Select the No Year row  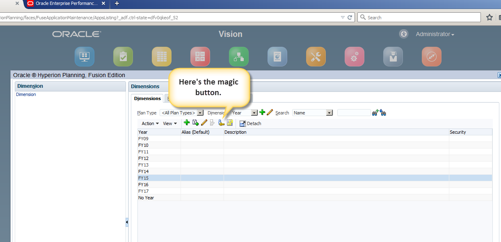[x=315, y=198]
